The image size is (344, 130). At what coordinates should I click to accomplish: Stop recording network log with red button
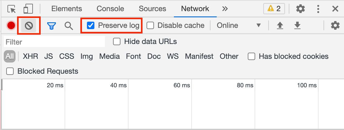tap(11, 26)
